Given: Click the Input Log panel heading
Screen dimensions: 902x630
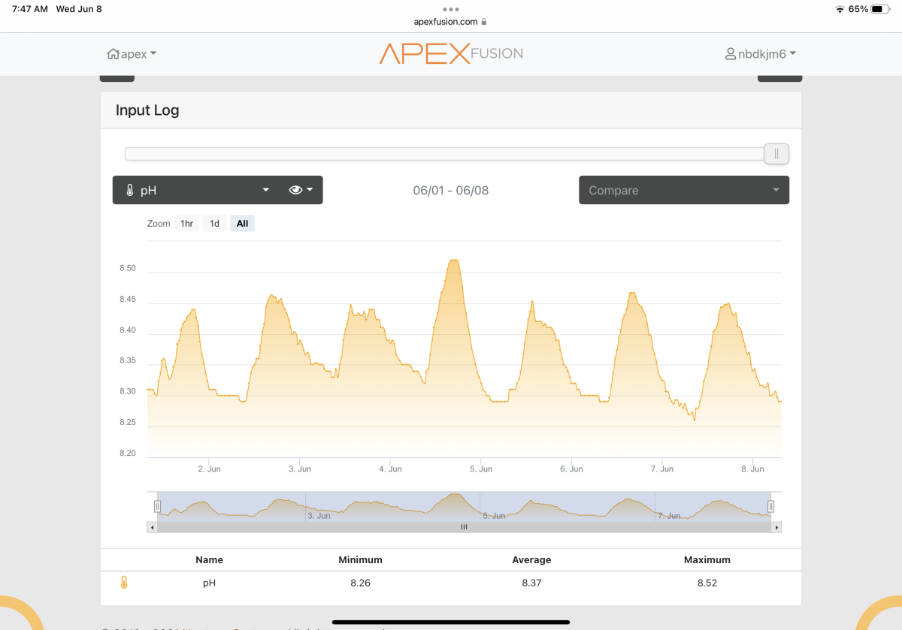Looking at the screenshot, I should pos(147,110).
